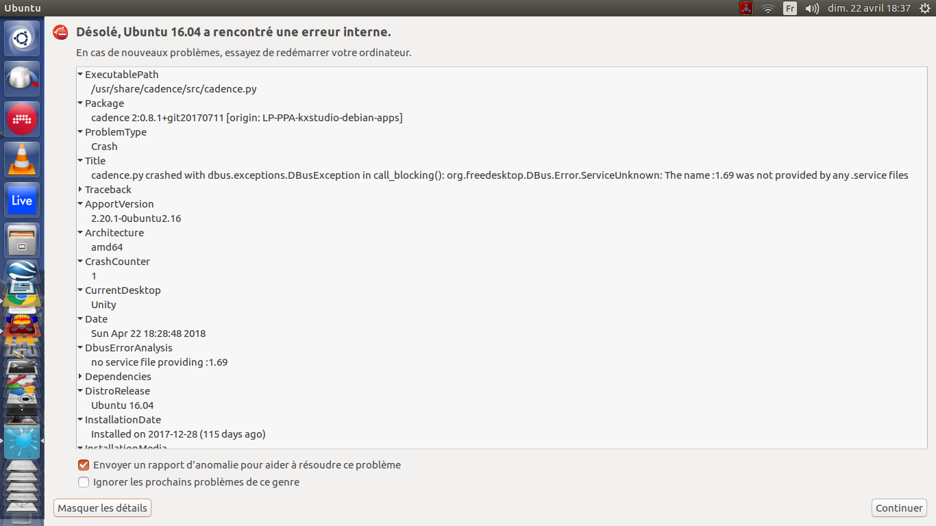Open the Ubuntu Dash launcher icon

tap(22, 38)
